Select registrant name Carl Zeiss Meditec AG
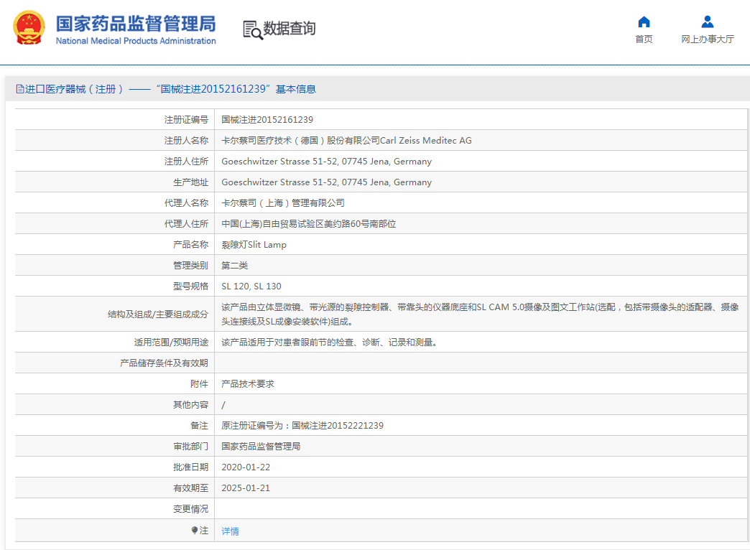This screenshot has height=550, width=750. pos(346,141)
